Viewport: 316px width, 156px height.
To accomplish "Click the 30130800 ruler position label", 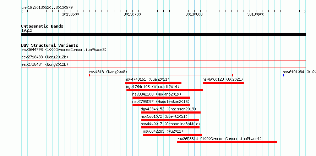I will pos(194,14).
